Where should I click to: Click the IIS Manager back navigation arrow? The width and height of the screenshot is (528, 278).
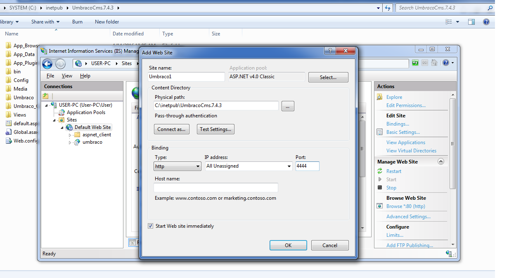[47, 63]
